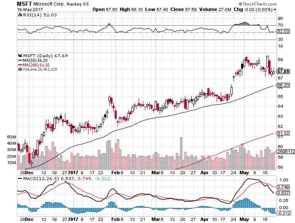Click the MACD(12,26,9) black line legend marker
295x223 pixels.
pyautogui.click(x=19, y=178)
